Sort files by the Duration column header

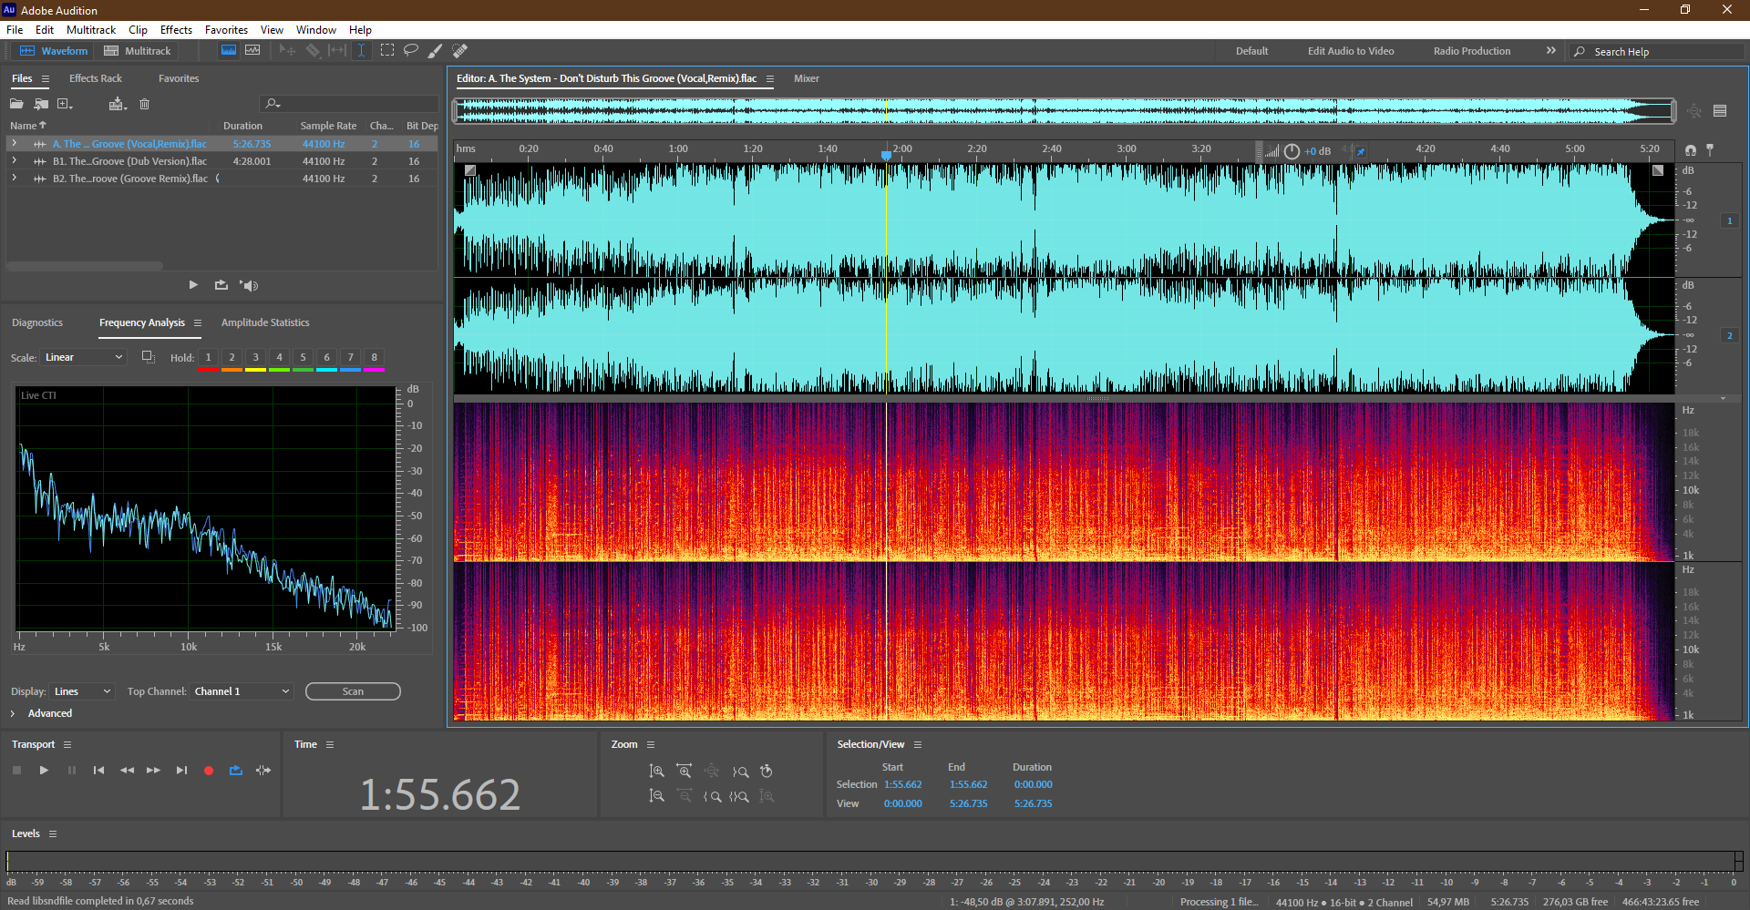[x=242, y=126]
